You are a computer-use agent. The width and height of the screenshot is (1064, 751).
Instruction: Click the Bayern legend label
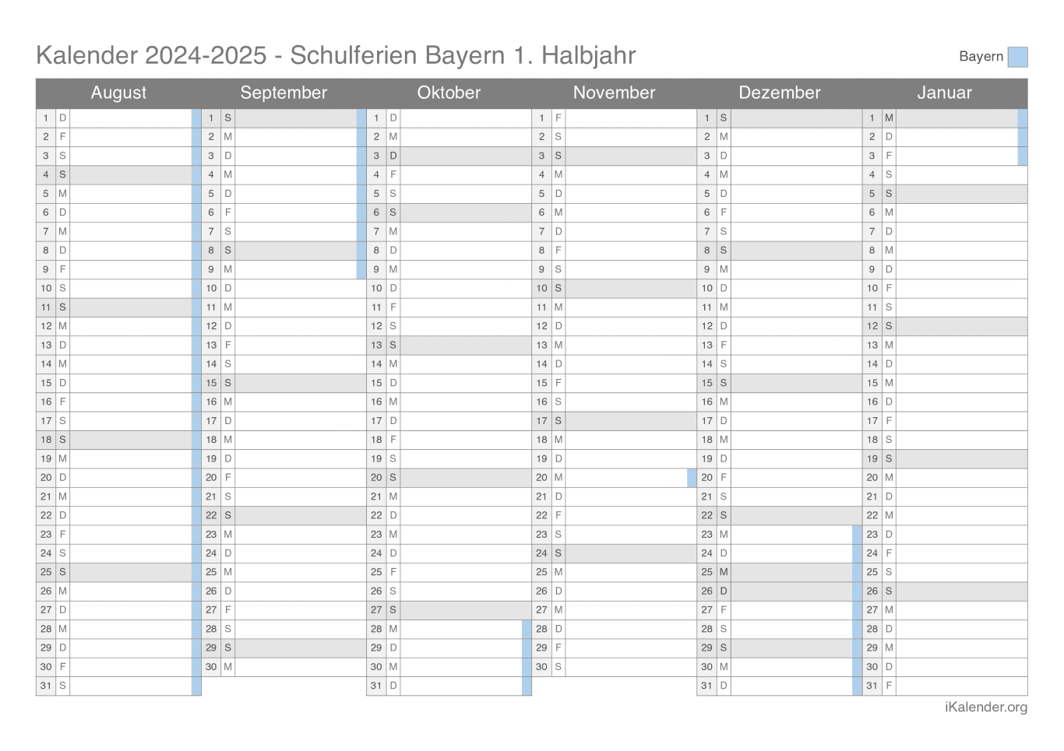(x=981, y=57)
